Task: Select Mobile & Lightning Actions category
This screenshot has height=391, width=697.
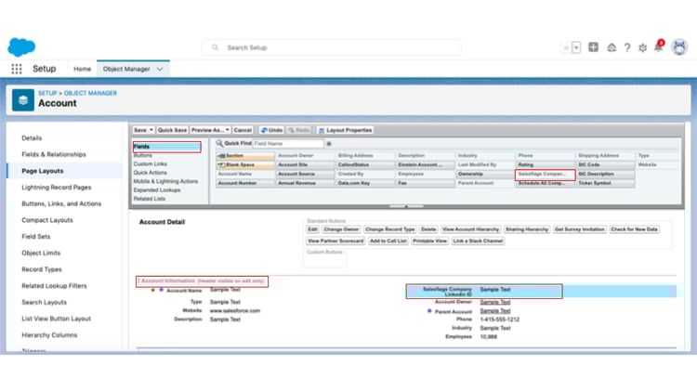Action: [165, 181]
